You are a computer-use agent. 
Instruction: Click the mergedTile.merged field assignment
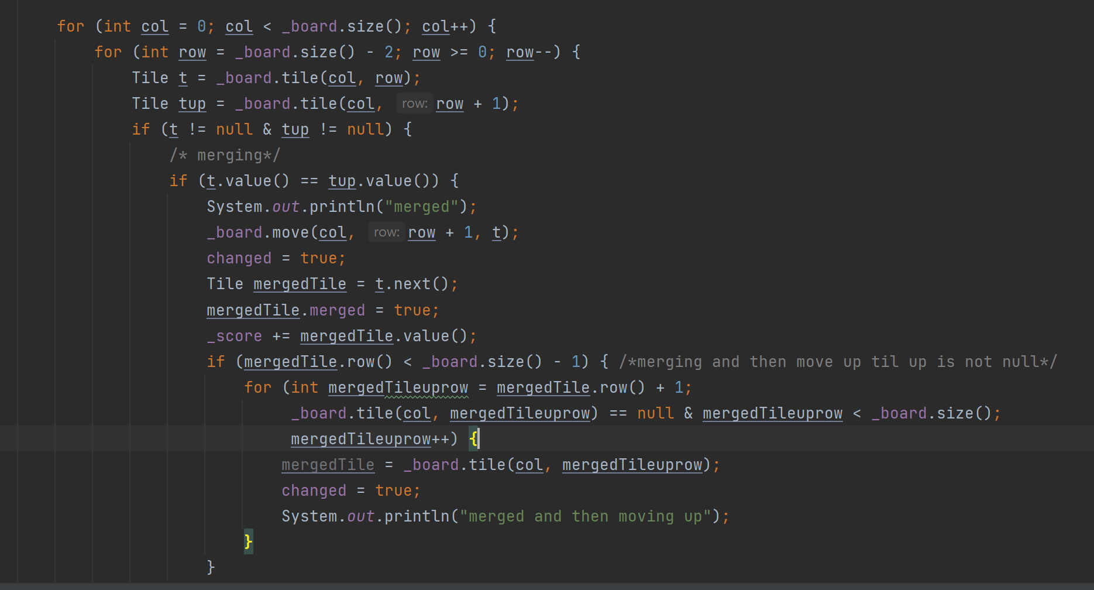[285, 310]
